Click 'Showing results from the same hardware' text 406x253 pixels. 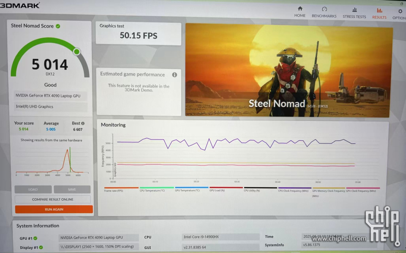tap(51, 140)
